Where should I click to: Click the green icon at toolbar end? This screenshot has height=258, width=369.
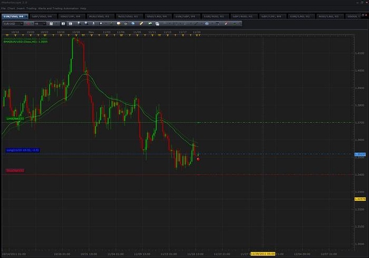tap(234, 24)
